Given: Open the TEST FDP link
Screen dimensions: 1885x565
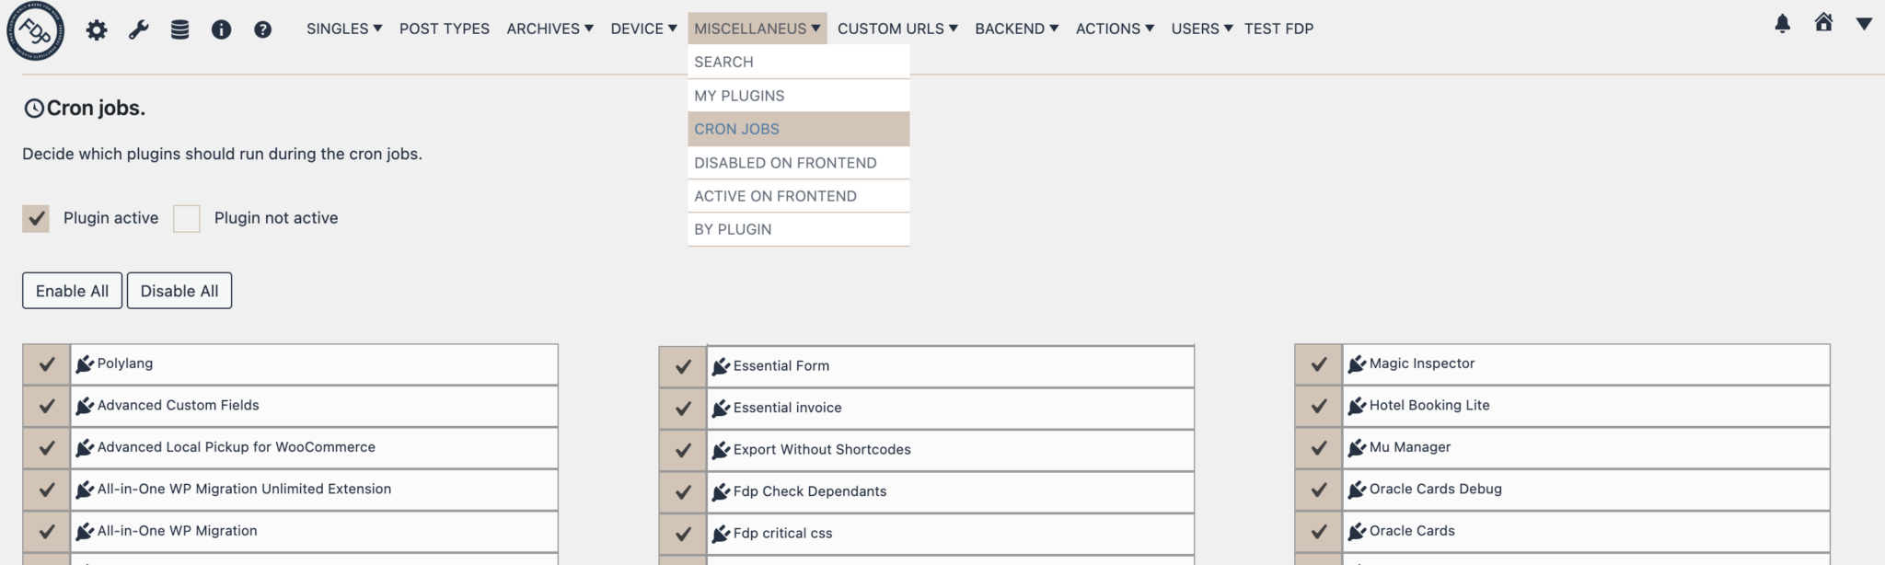Looking at the screenshot, I should 1278,29.
